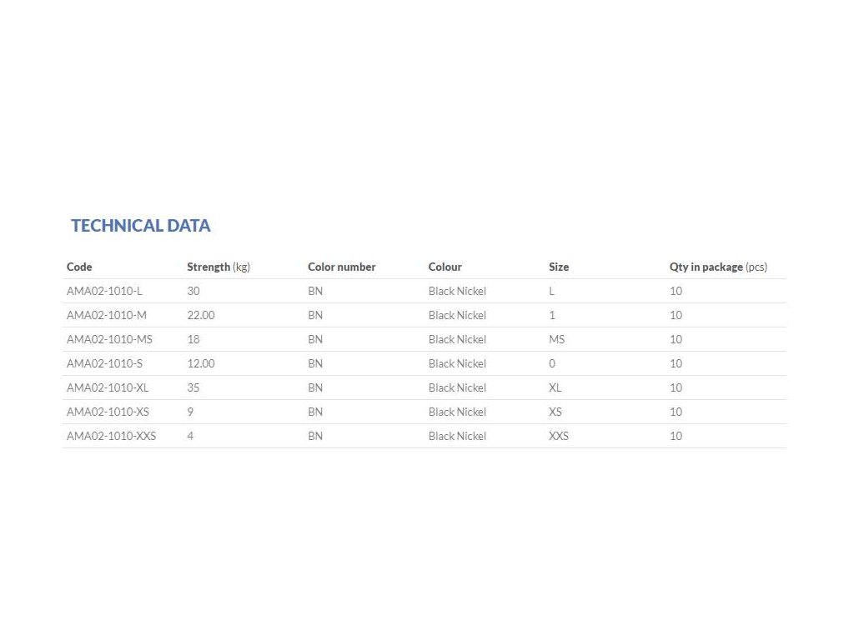Screen dimensions: 854x640
Task: Click product code AMA02-1010-M
Action: (x=106, y=315)
